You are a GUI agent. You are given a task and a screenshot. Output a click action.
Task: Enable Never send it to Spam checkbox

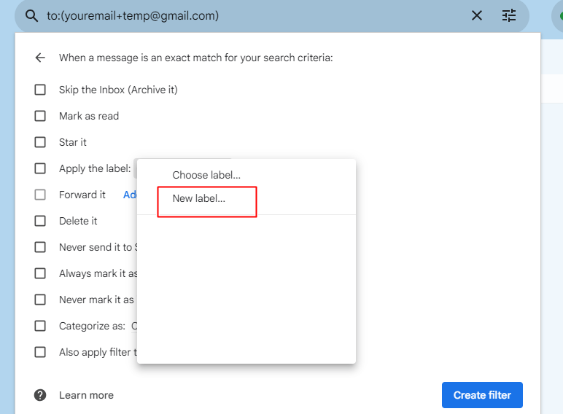point(40,247)
